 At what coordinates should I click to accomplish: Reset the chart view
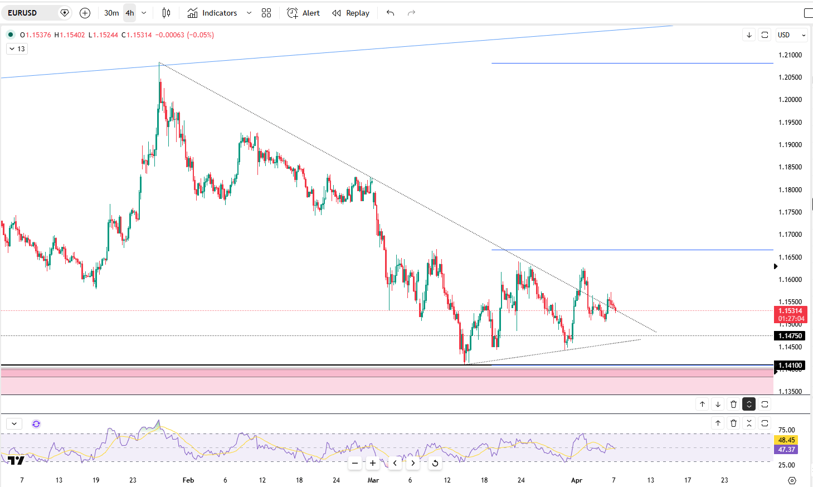[x=435, y=463]
